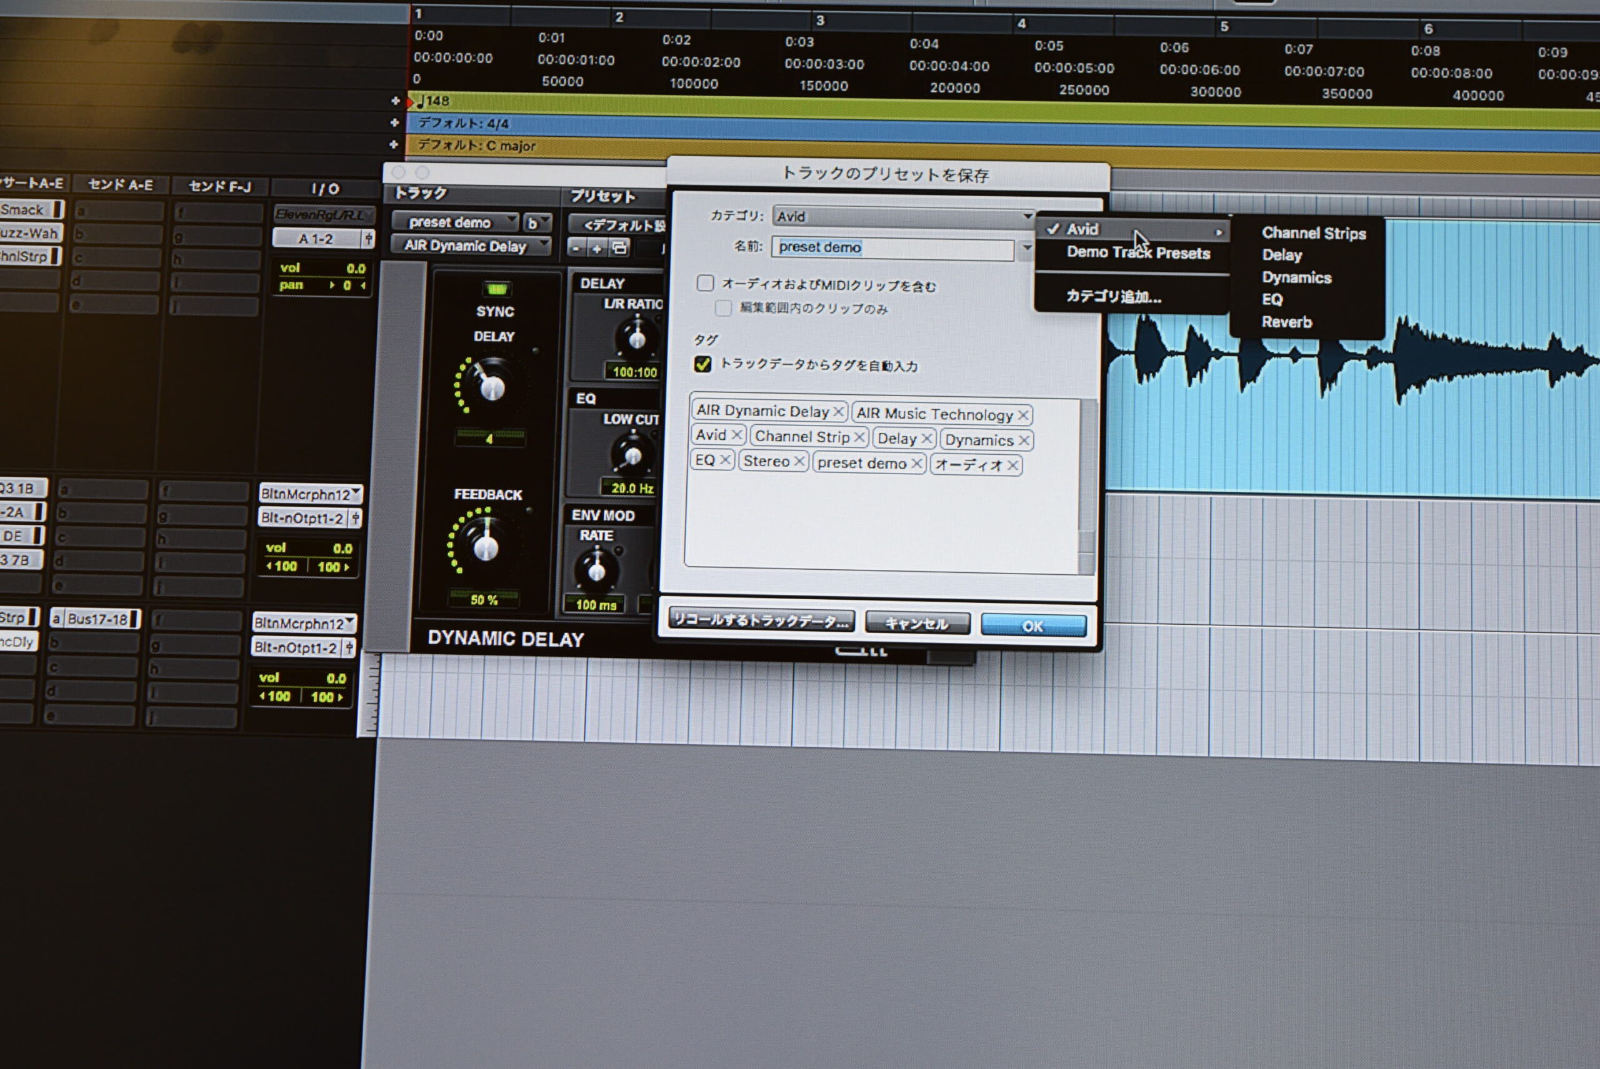The width and height of the screenshot is (1600, 1069).
Task: Toggle Smack insert bypass indicator
Action: tap(58, 209)
